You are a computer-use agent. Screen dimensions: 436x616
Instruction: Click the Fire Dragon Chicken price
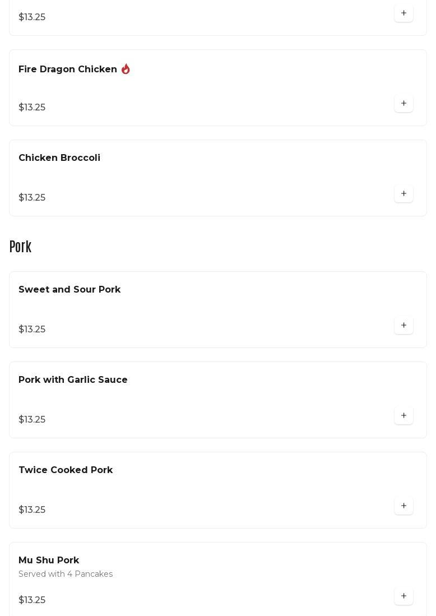tap(32, 108)
